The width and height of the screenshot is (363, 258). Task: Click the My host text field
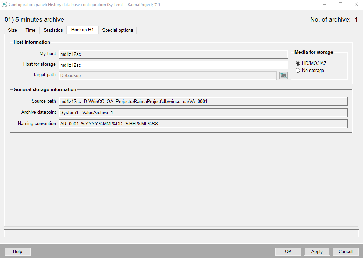(173, 54)
